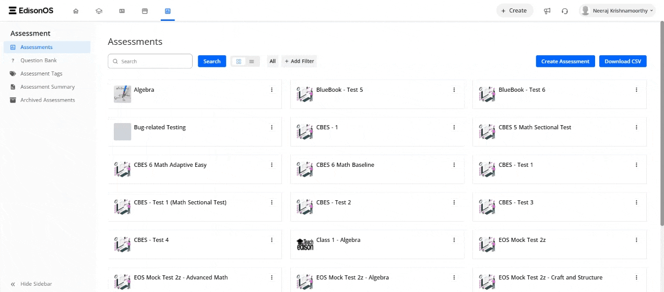Click Download CSV
This screenshot has width=664, height=292.
(623, 62)
